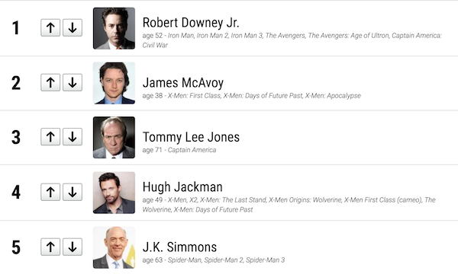Click the Tommy Lee Jones name link
This screenshot has height=274, width=458.
coord(191,137)
